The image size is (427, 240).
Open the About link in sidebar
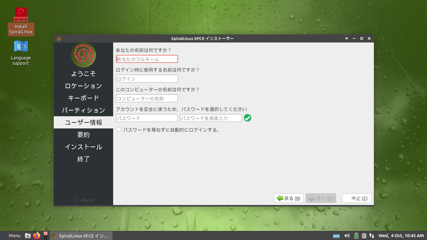click(x=84, y=200)
